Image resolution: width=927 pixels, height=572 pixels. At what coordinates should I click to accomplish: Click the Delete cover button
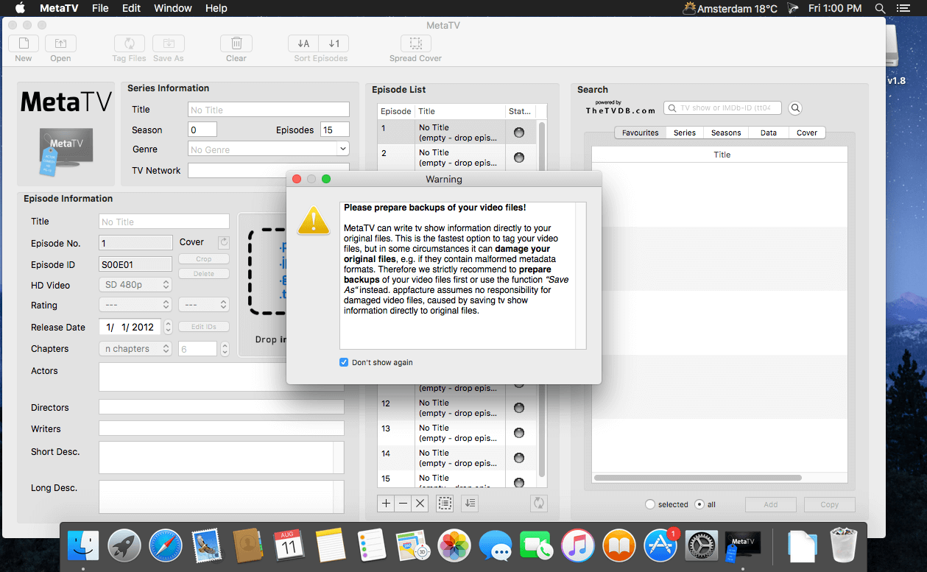[204, 274]
